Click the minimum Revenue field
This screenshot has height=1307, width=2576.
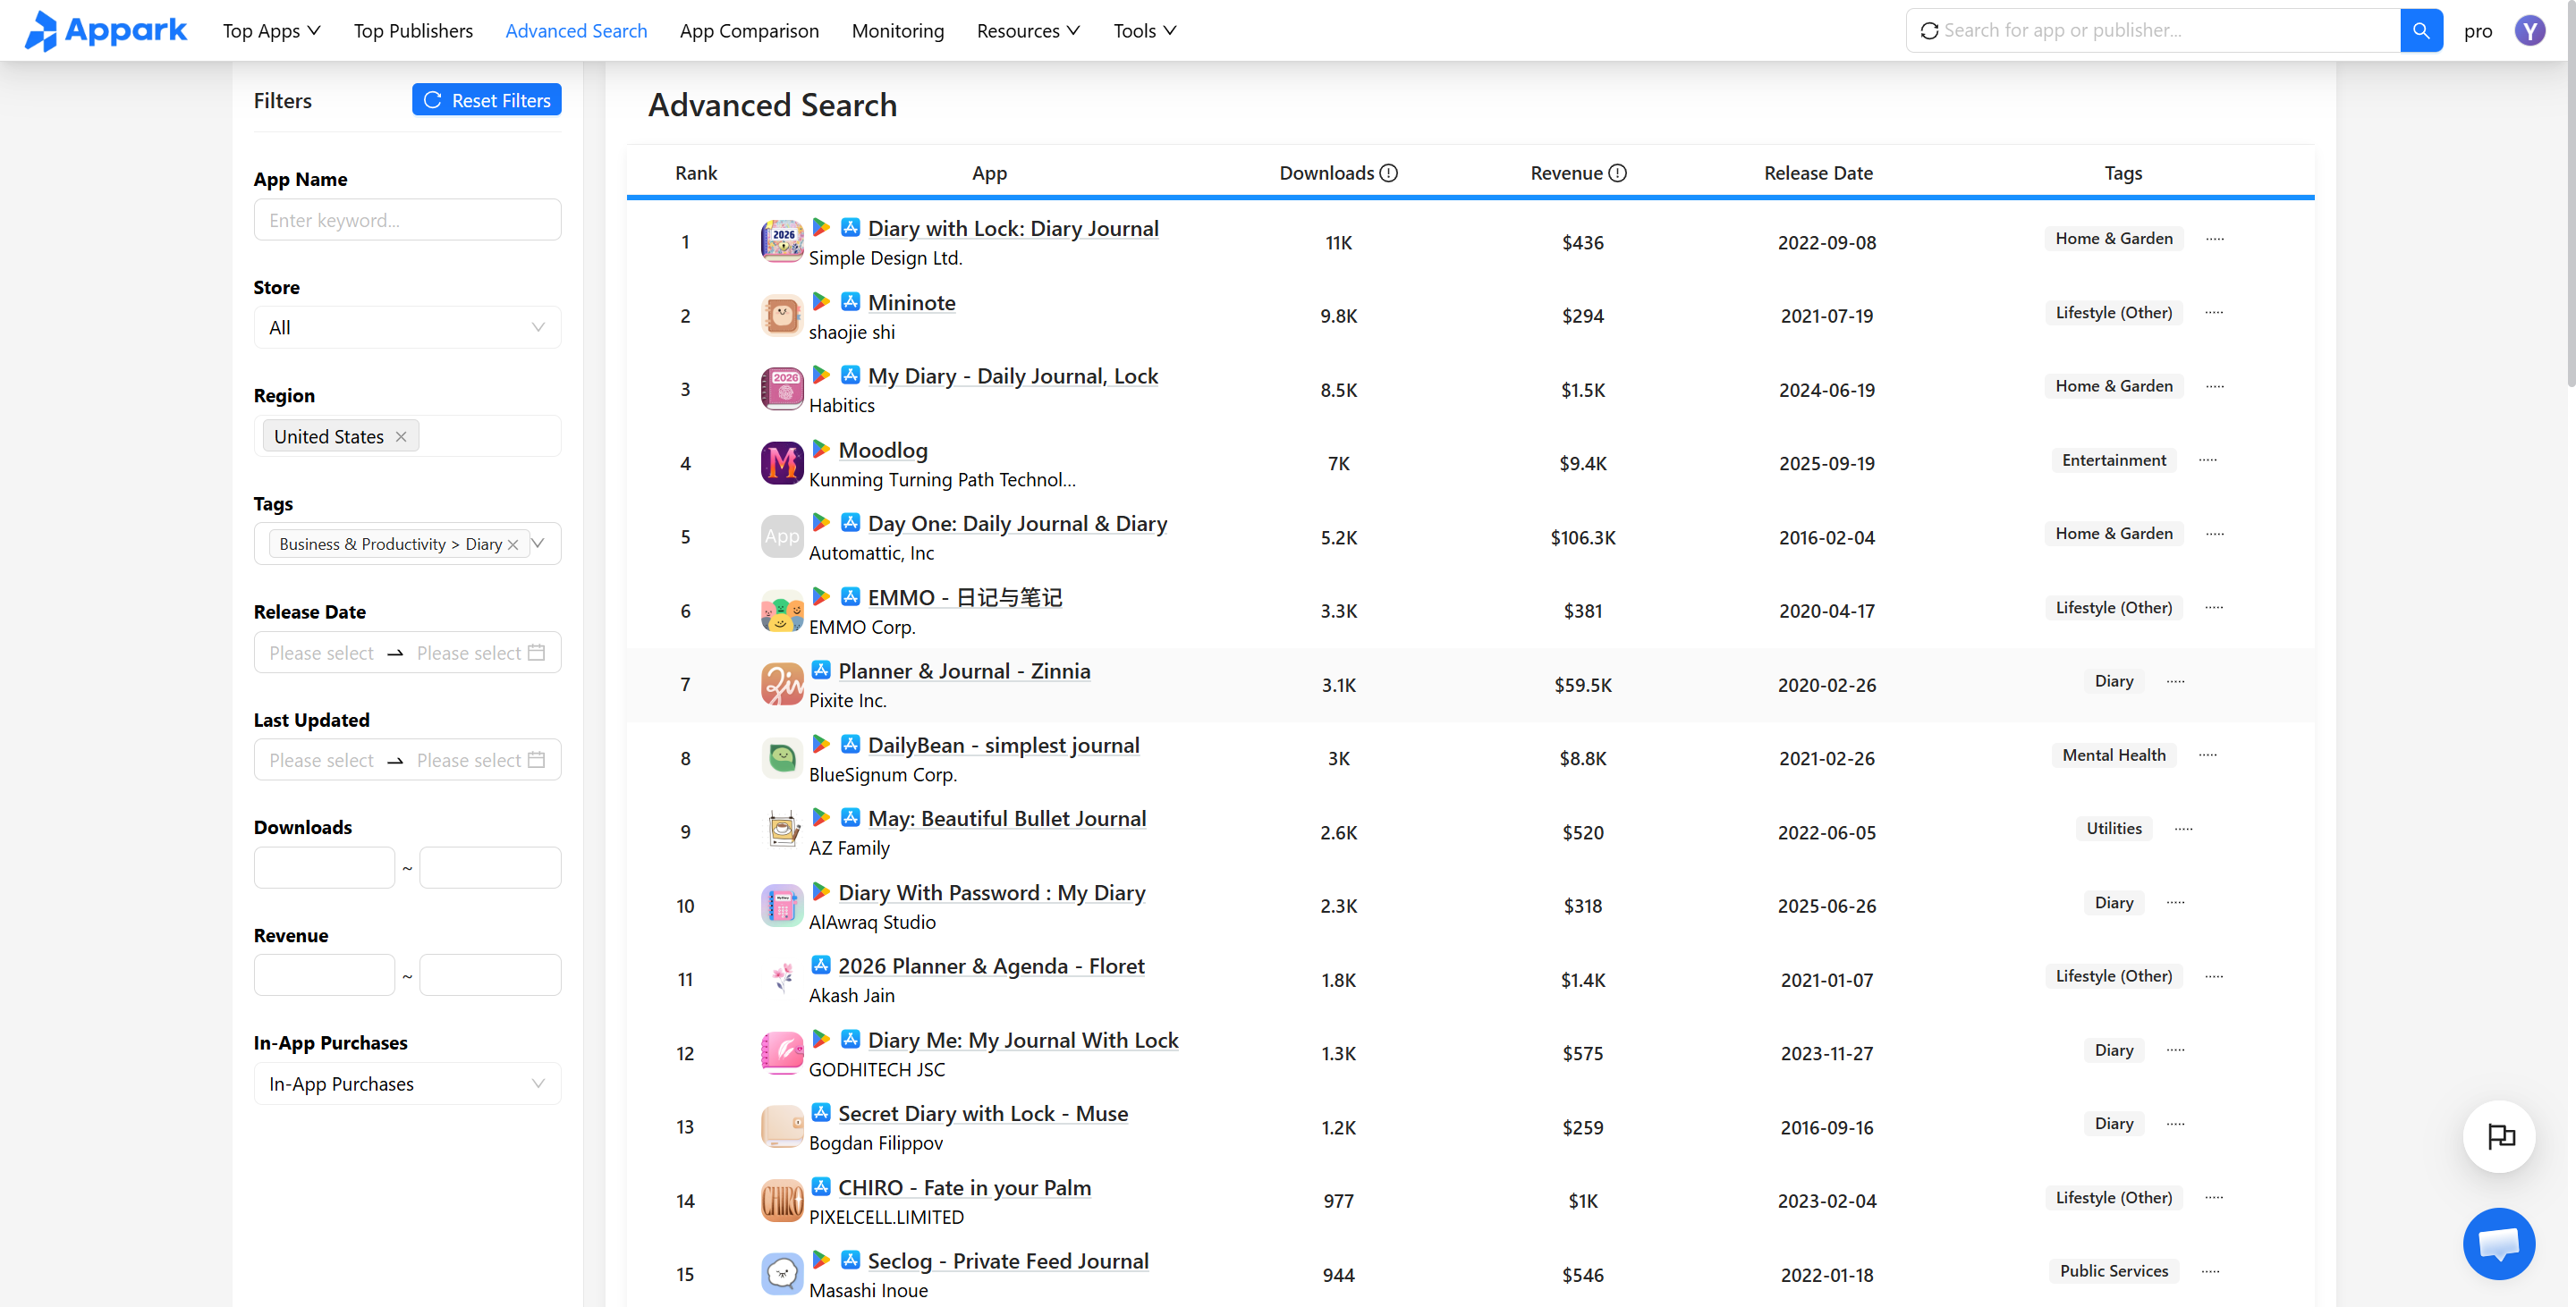(324, 975)
